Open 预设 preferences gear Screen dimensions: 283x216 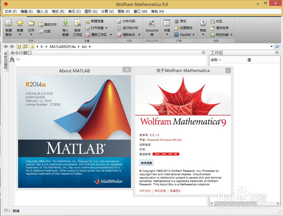point(180,21)
